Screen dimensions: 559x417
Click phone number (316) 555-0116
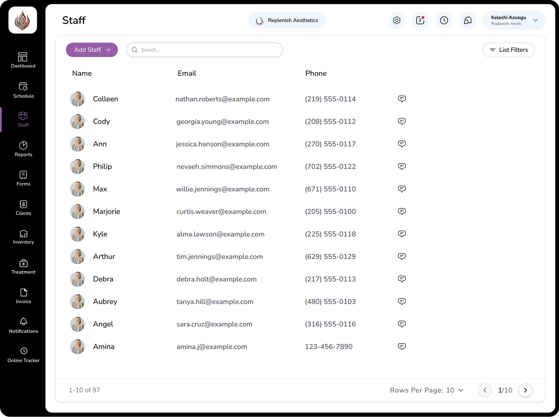coord(330,324)
